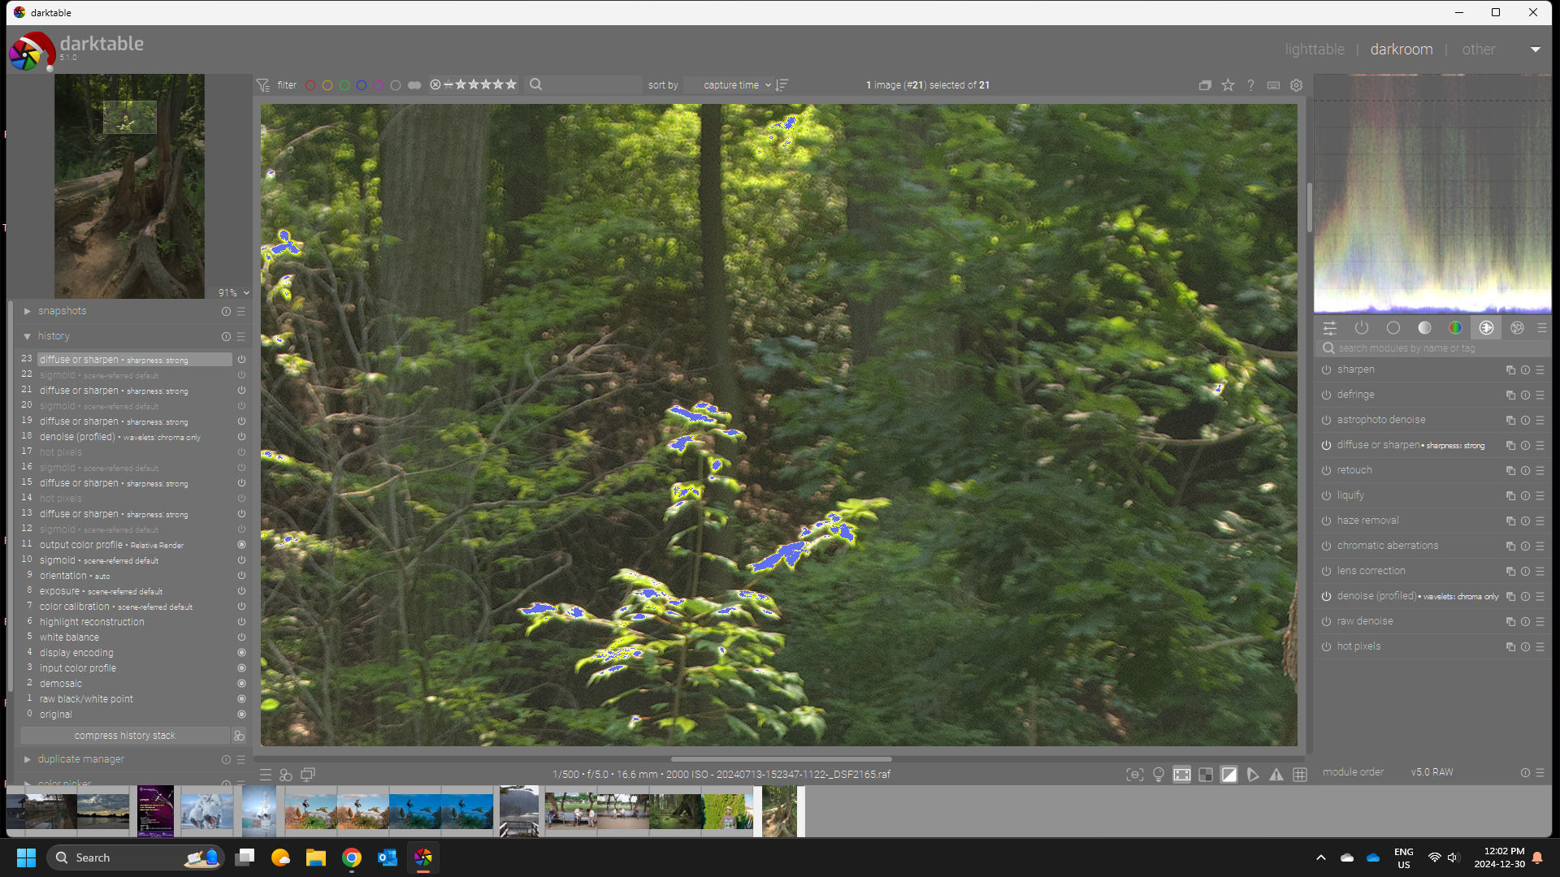Viewport: 1560px width, 877px height.
Task: Toggle the blue color label filter
Action: (x=362, y=85)
